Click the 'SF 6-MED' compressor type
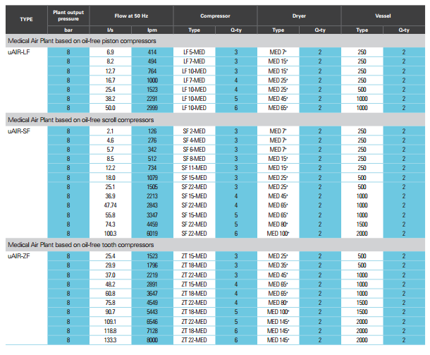Screen dimensions: 430x355 [x=194, y=150]
